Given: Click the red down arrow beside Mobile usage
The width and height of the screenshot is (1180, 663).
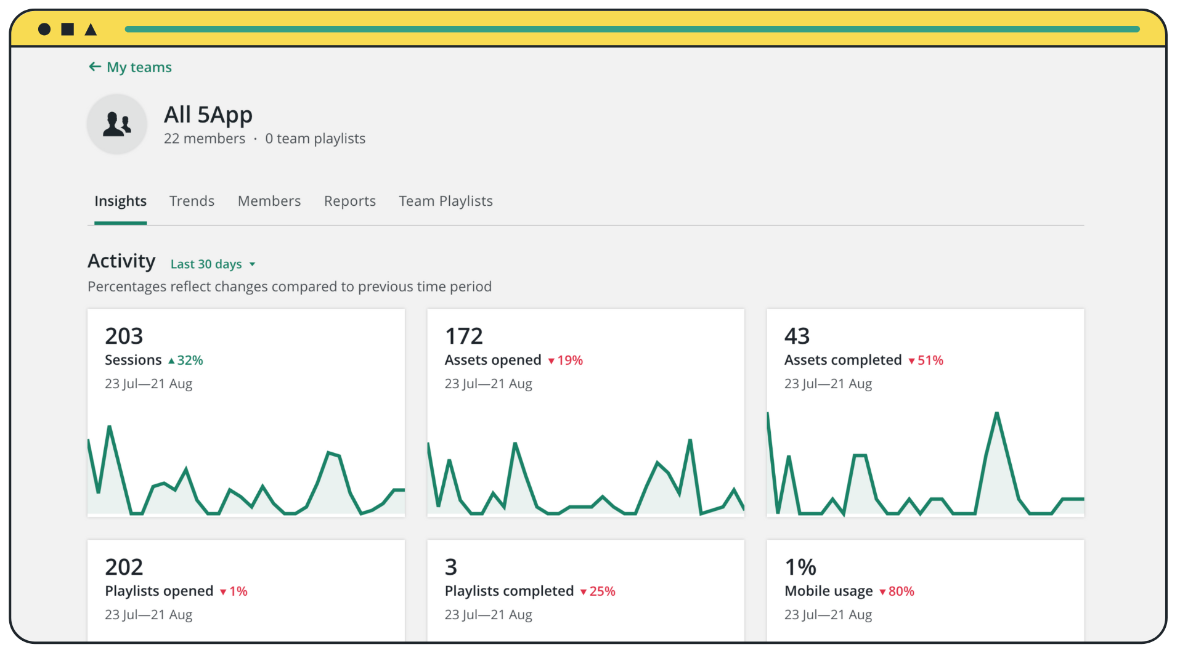Looking at the screenshot, I should 883,591.
